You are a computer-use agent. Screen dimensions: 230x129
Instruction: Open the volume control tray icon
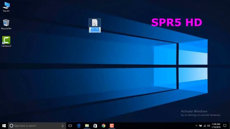point(208,126)
